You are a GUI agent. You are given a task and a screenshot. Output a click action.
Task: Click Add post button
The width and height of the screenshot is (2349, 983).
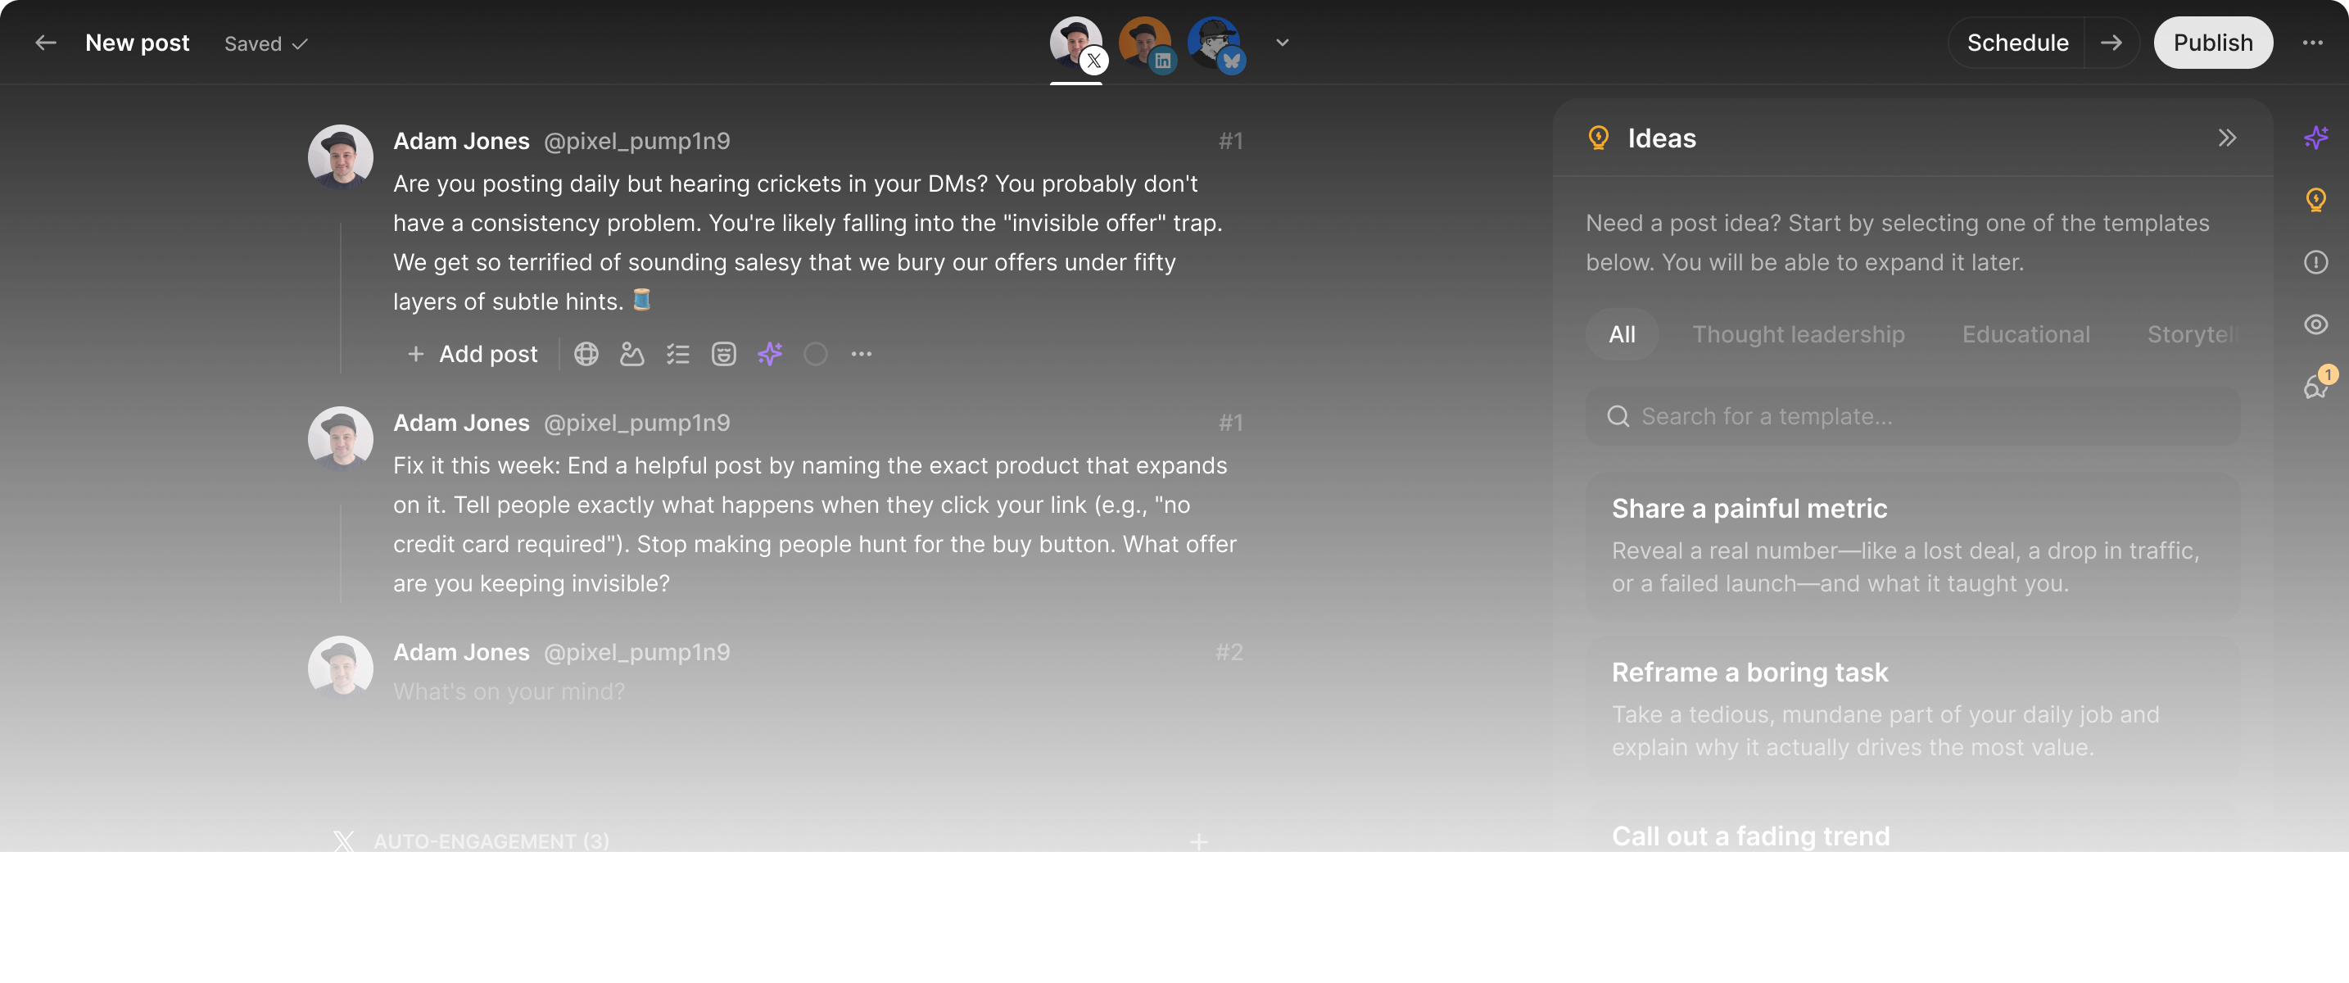pyautogui.click(x=473, y=354)
